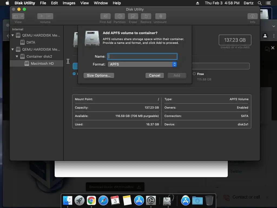The height and width of the screenshot is (208, 277).
Task: Open the Window menu
Action: 101,3
